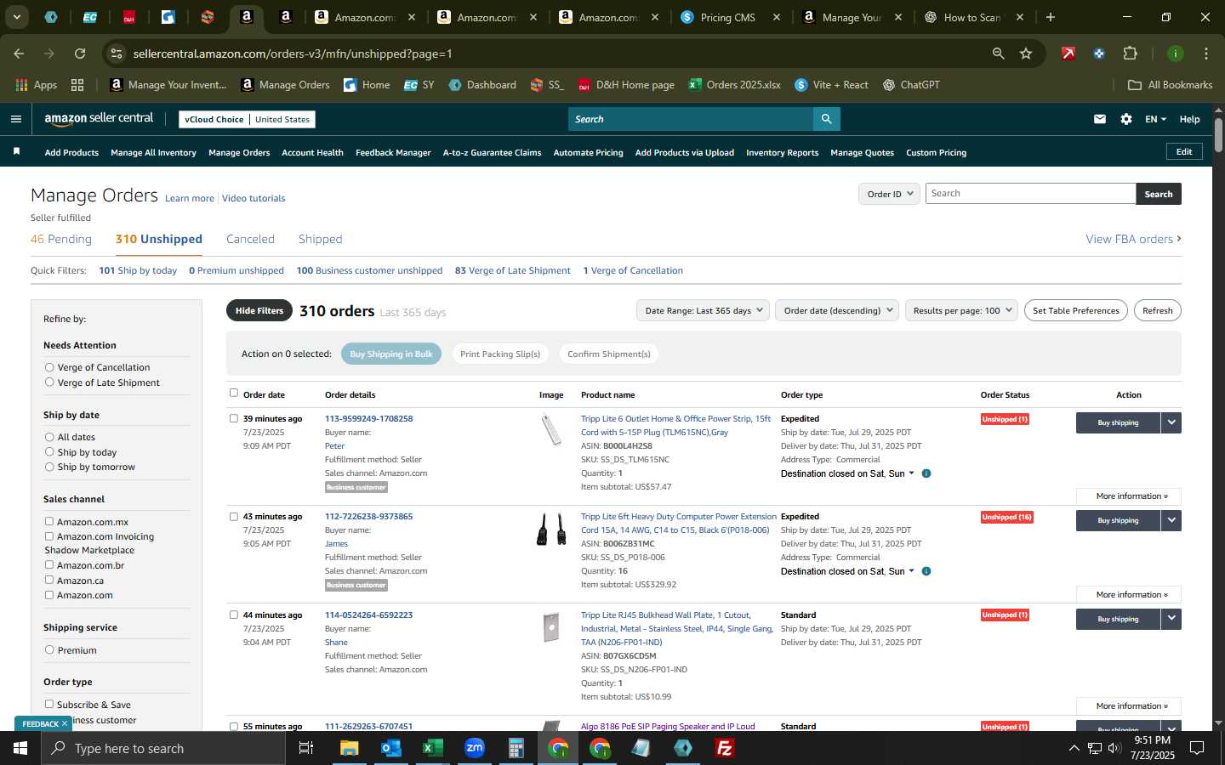Open the Seller Central hamburger menu
Image resolution: width=1225 pixels, height=765 pixels.
15,119
